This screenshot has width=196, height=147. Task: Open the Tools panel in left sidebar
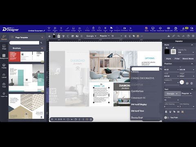pos(4,85)
